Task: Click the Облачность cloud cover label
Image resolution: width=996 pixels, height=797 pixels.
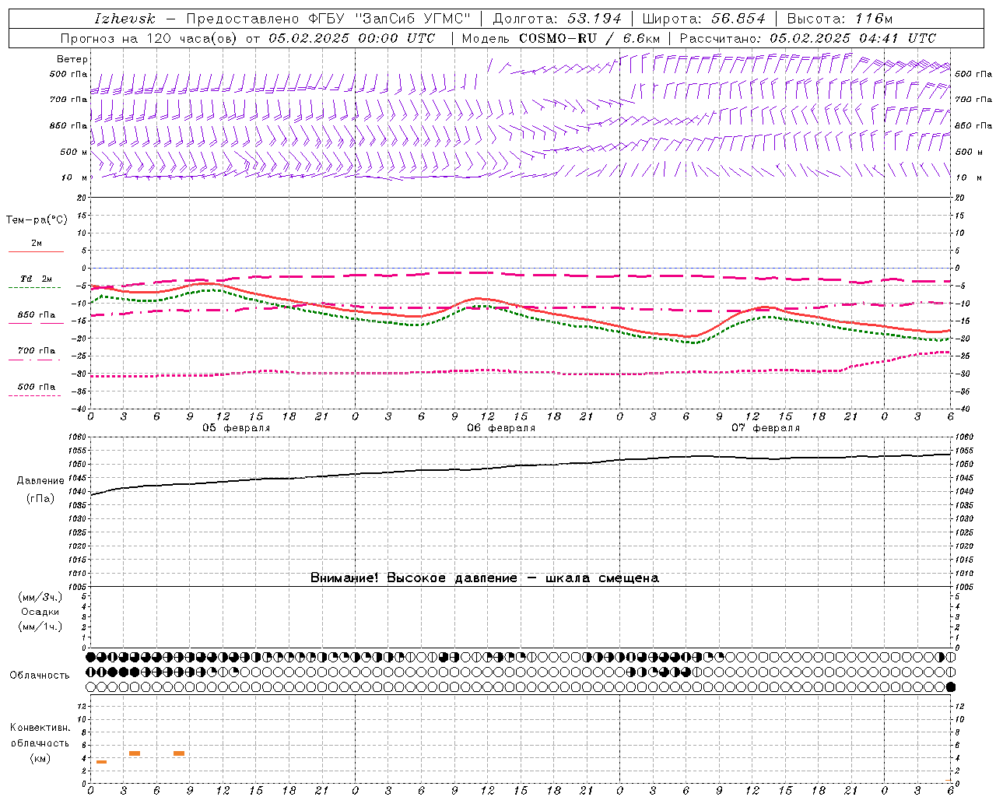Action: [40, 675]
